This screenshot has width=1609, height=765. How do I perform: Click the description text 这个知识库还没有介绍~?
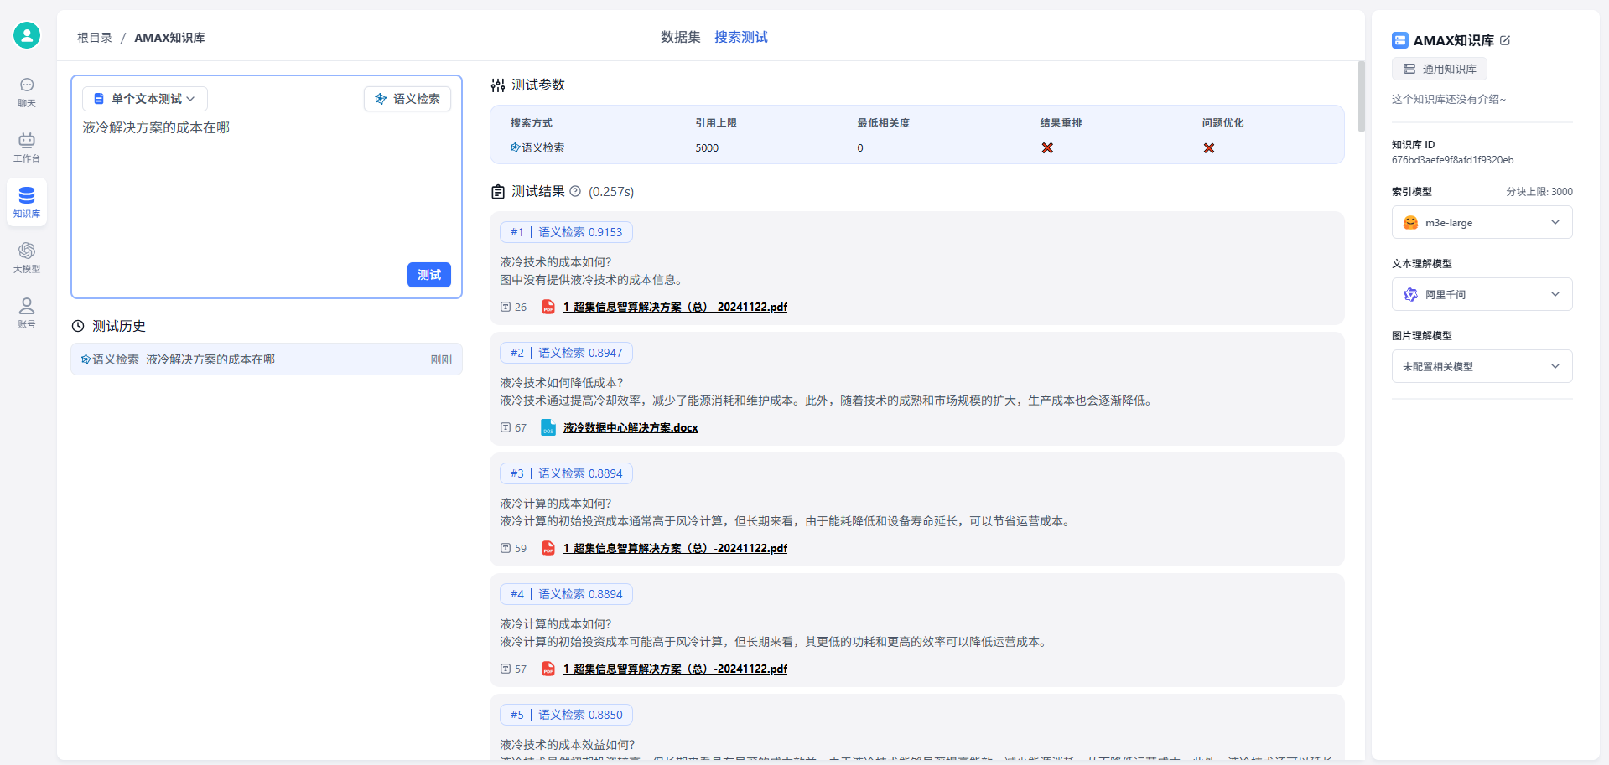coord(1448,99)
